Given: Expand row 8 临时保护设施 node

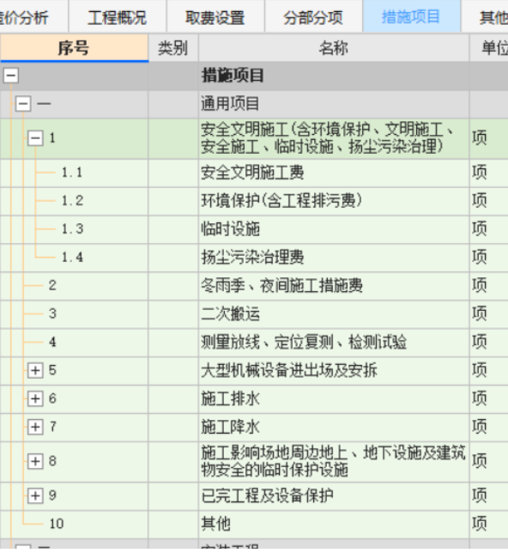Looking at the screenshot, I should 35,461.
